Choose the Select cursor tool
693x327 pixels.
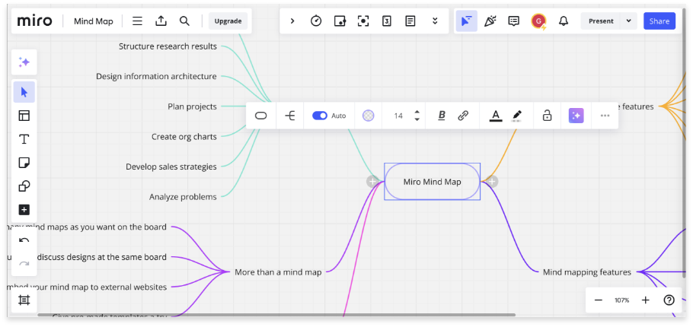(x=24, y=92)
